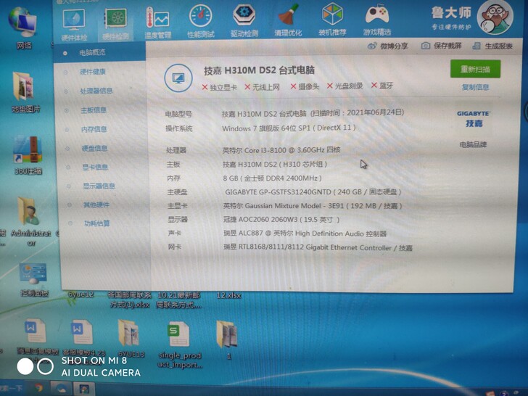Select 功耗估算 in the sidebar

pyautogui.click(x=97, y=223)
